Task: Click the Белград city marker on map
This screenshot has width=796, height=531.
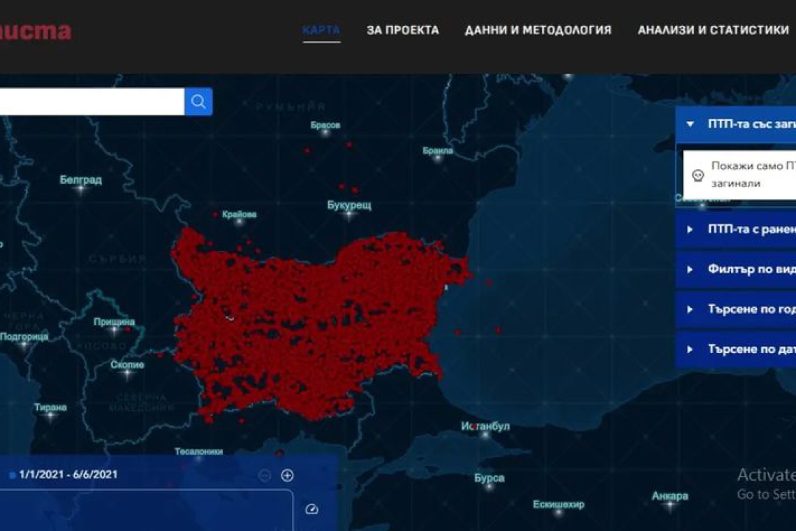Action: [80, 189]
